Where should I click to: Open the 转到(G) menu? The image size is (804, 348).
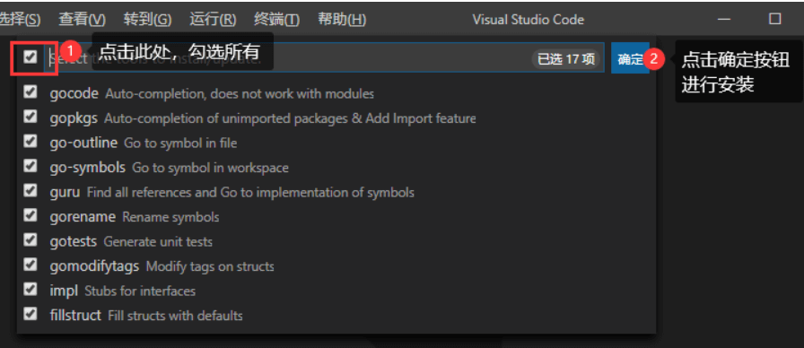(x=148, y=20)
